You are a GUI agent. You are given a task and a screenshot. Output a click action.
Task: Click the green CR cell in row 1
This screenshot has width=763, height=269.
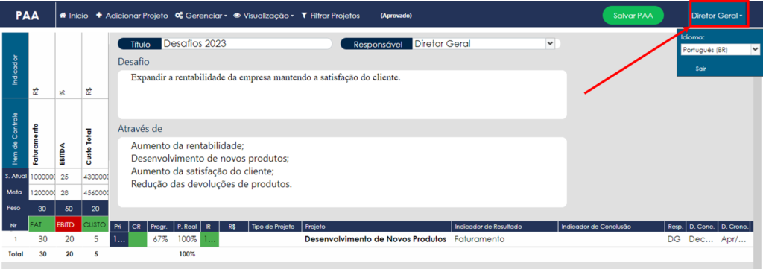coord(137,239)
